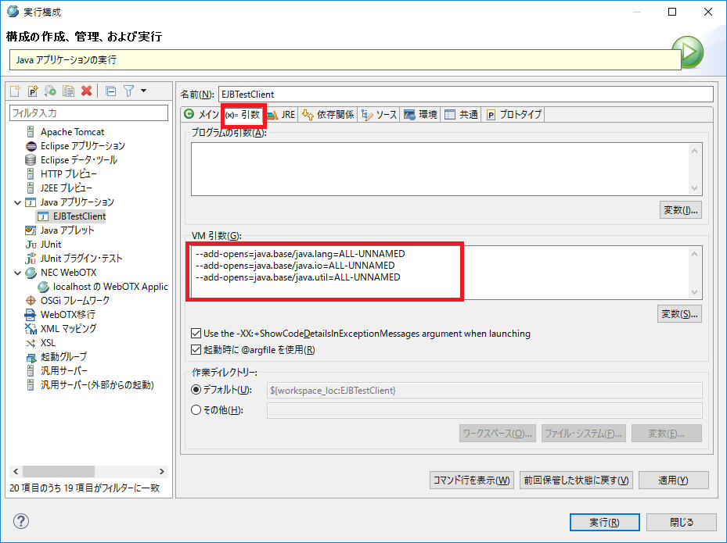
Task: Click the left panel horizontal scrollbar
Action: click(x=88, y=472)
